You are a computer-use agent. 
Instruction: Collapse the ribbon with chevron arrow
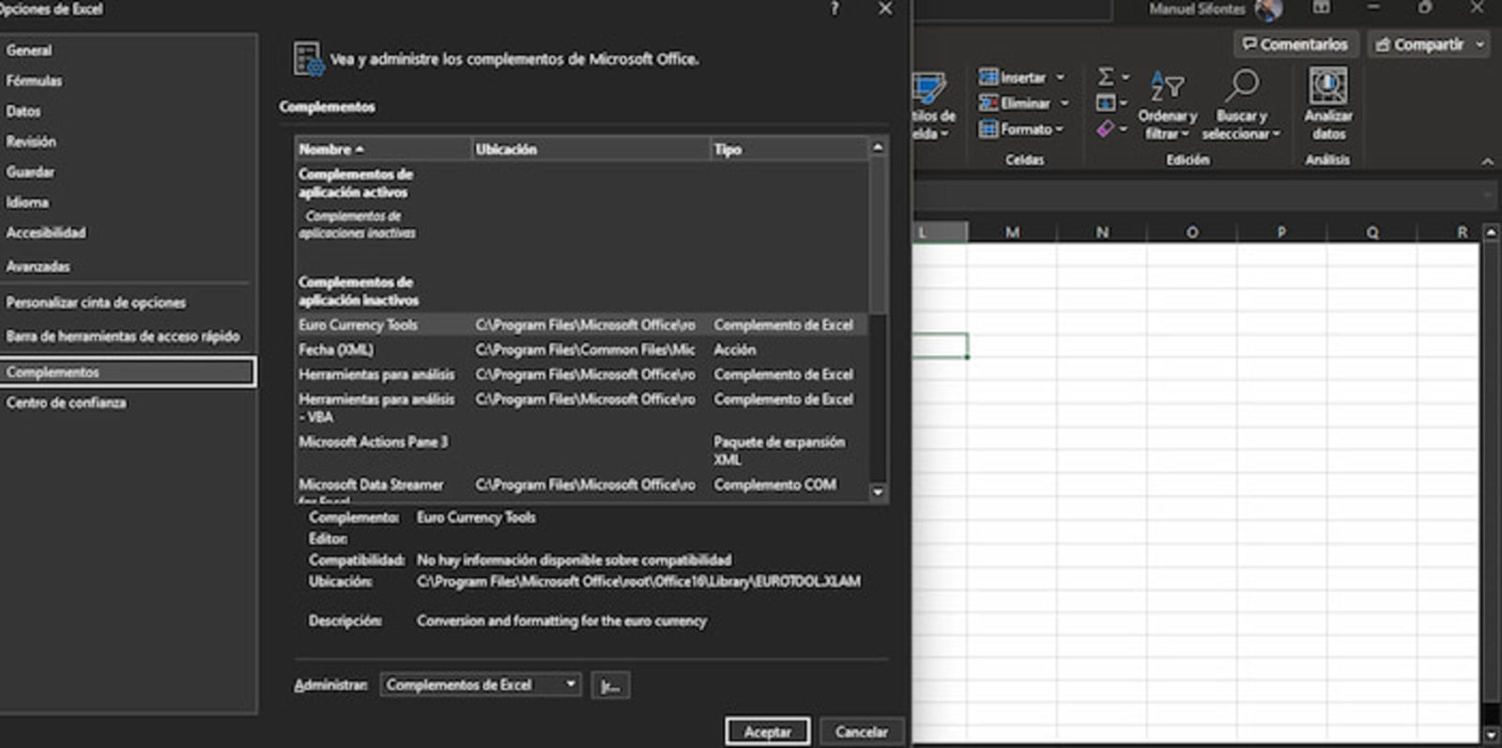1487,161
